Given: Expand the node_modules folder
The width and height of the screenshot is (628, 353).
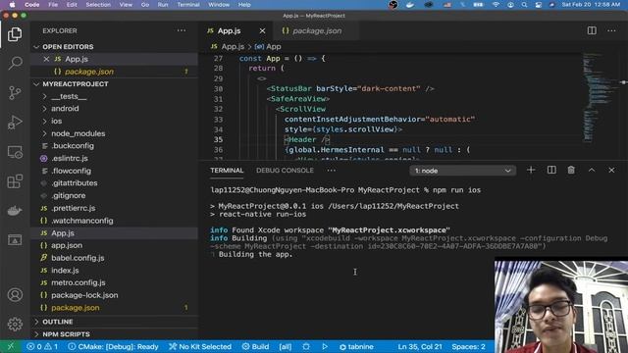Looking at the screenshot, I should click(x=114, y=133).
